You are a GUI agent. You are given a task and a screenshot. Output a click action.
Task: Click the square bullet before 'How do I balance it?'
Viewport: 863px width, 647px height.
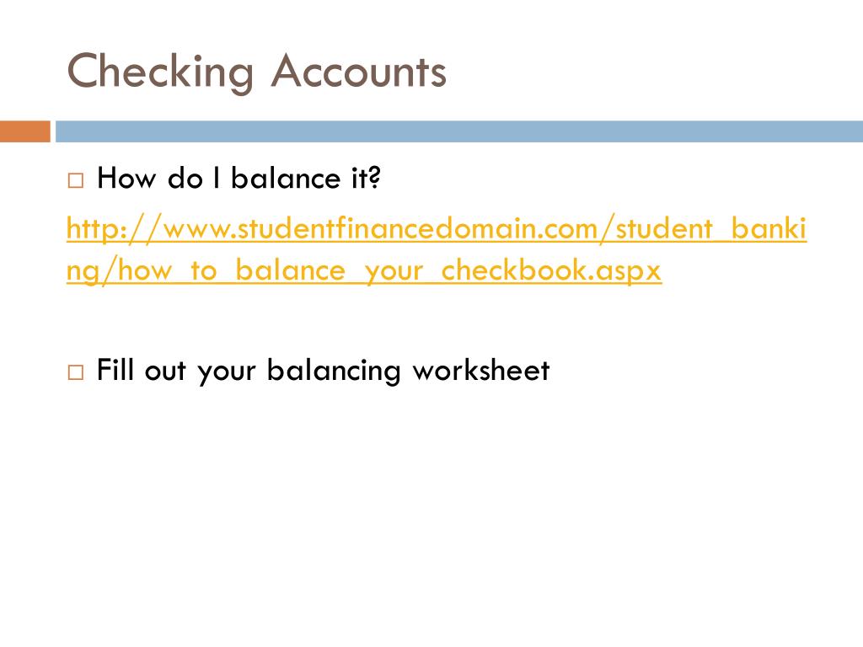pos(76,180)
